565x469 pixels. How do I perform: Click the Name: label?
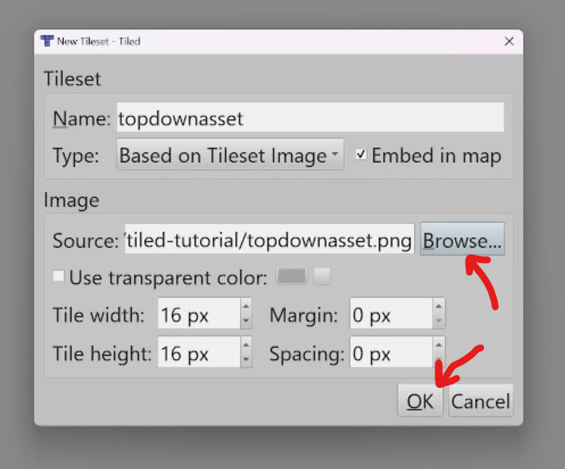pyautogui.click(x=81, y=118)
